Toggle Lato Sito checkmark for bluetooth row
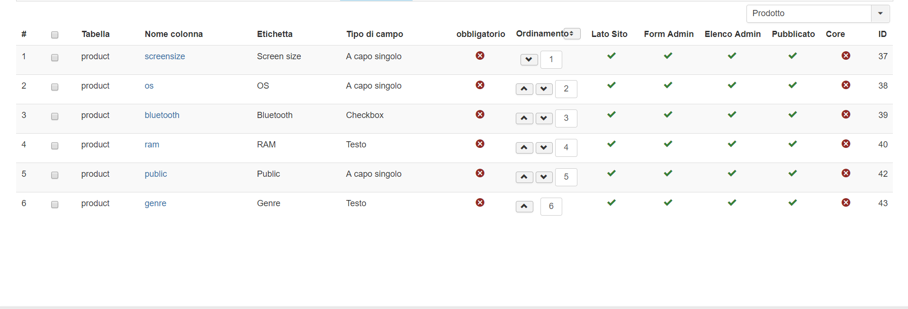The width and height of the screenshot is (908, 309). [611, 115]
